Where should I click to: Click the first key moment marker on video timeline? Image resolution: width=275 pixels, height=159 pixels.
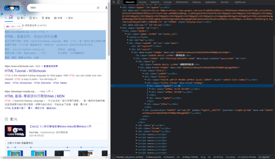click(8, 147)
